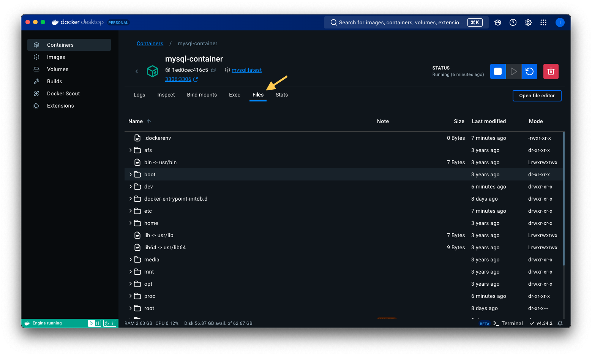
Task: Select the Files tab
Action: tap(258, 95)
